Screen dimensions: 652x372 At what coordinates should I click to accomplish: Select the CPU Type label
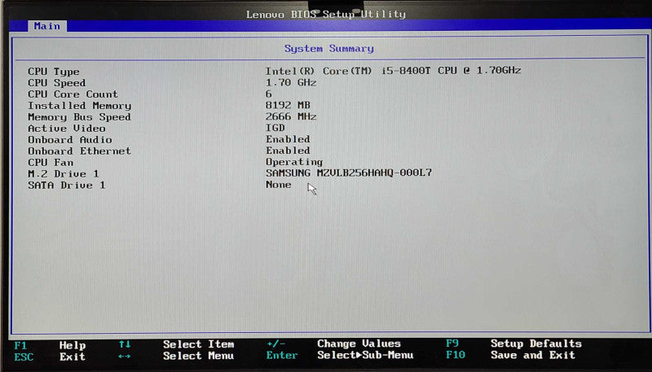tap(54, 72)
